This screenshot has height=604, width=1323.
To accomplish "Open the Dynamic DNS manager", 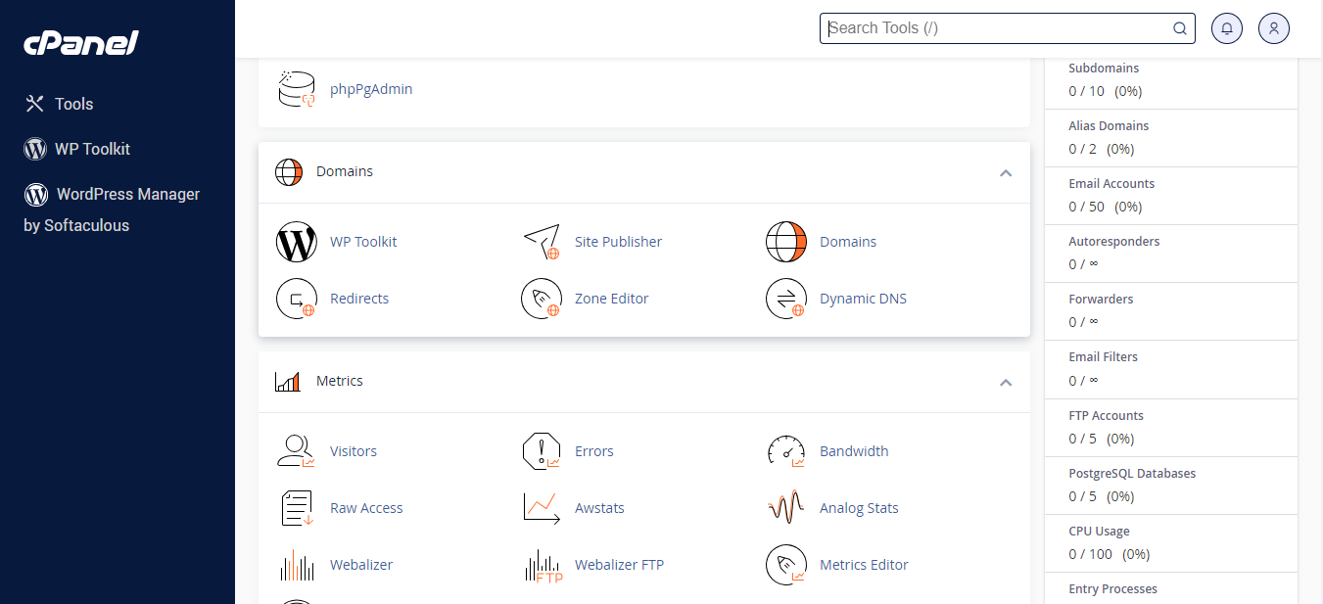I will [862, 298].
